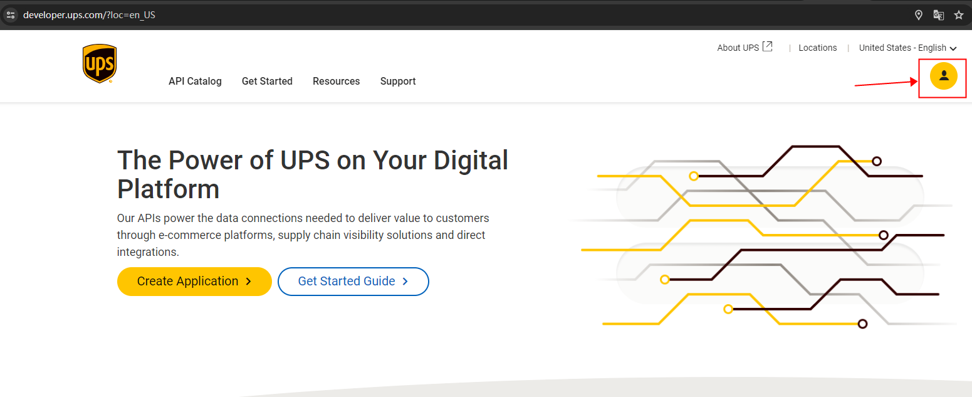Go to the Support menu item
Image resolution: width=972 pixels, height=397 pixels.
point(398,81)
